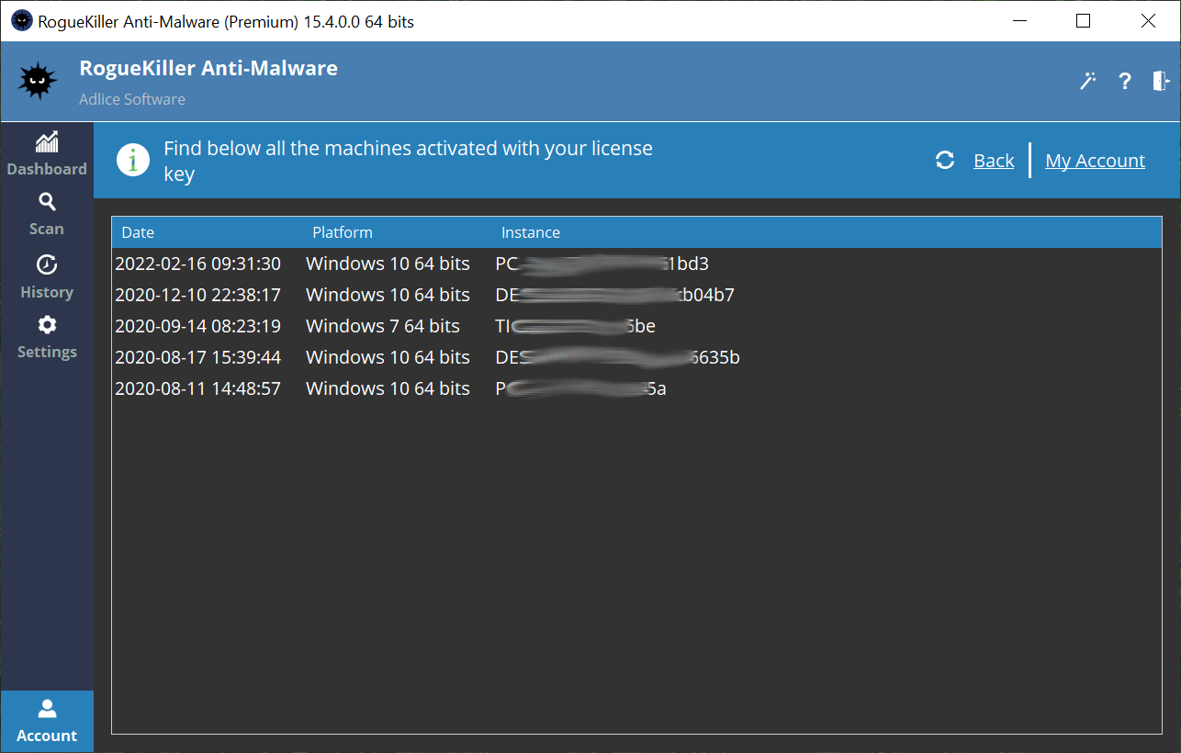Click the RogueKiller mascot logo in header

coord(39,82)
